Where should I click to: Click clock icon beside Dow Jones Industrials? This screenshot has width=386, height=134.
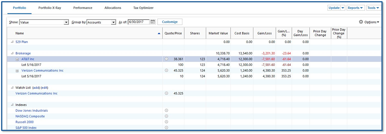click(166, 111)
